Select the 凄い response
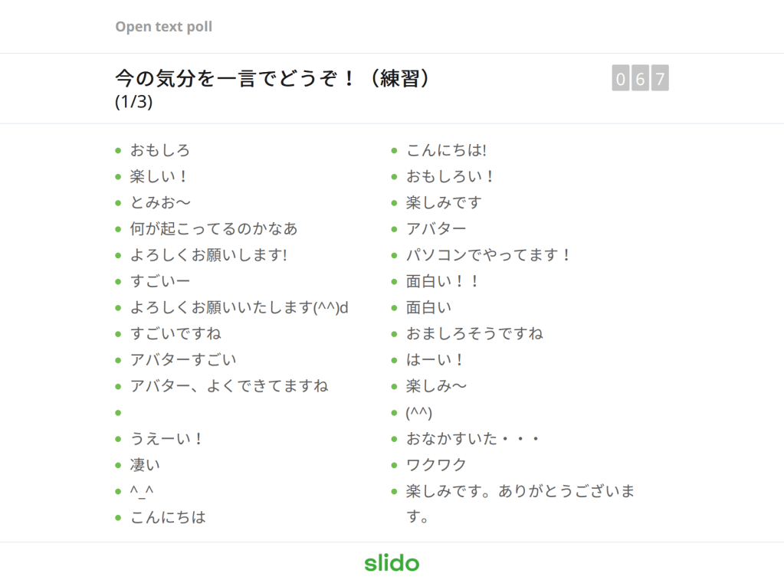 coord(145,464)
